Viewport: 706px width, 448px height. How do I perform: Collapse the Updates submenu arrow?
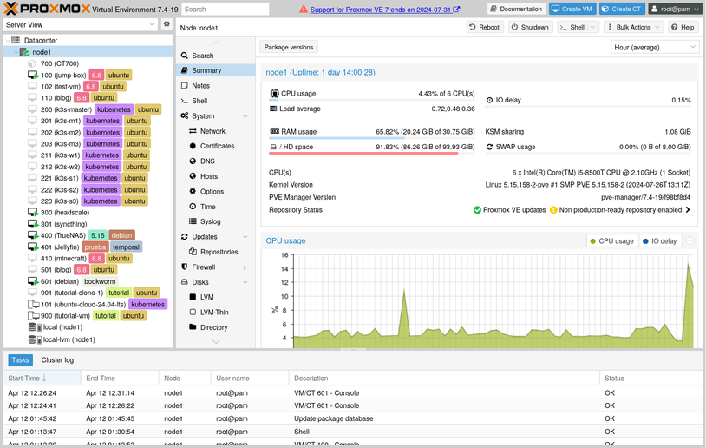pos(245,237)
